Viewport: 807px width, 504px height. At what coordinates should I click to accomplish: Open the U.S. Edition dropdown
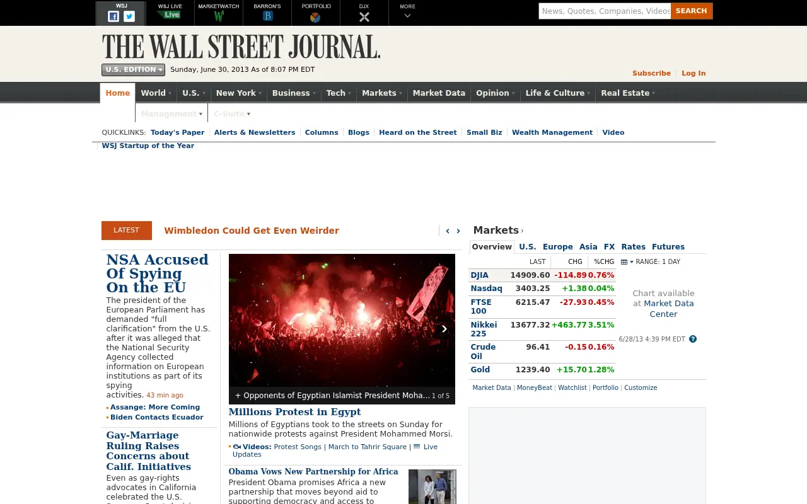[x=133, y=70]
